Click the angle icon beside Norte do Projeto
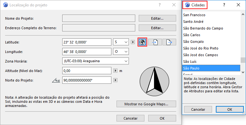The height and width of the screenshot is (125, 246). coord(56,81)
